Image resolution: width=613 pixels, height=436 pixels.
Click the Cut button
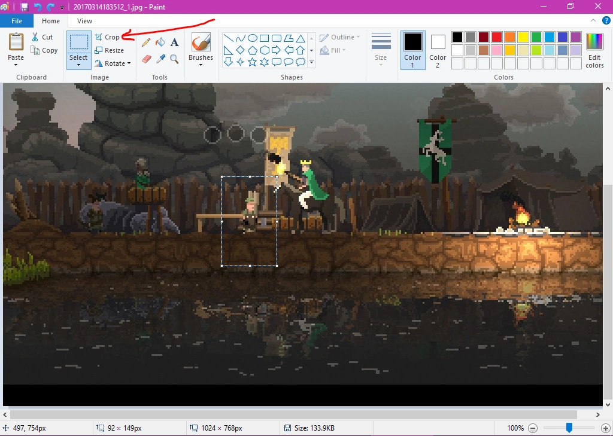pyautogui.click(x=43, y=37)
